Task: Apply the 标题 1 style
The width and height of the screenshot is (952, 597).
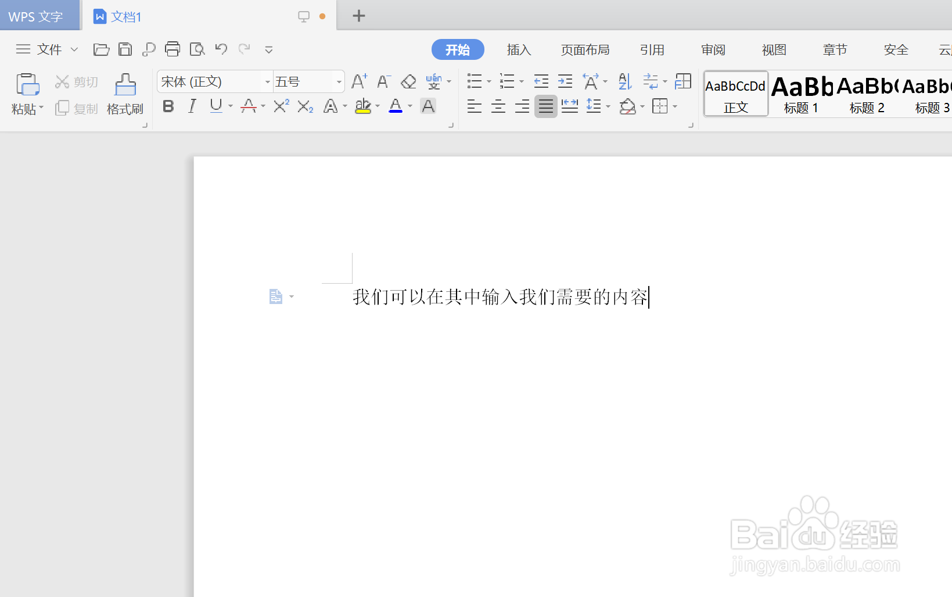Action: tap(801, 95)
